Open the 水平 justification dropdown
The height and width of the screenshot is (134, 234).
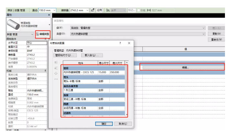pos(125,10)
